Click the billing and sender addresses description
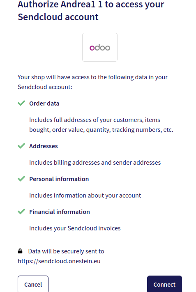Screen dimensions: 196x292 95,163
